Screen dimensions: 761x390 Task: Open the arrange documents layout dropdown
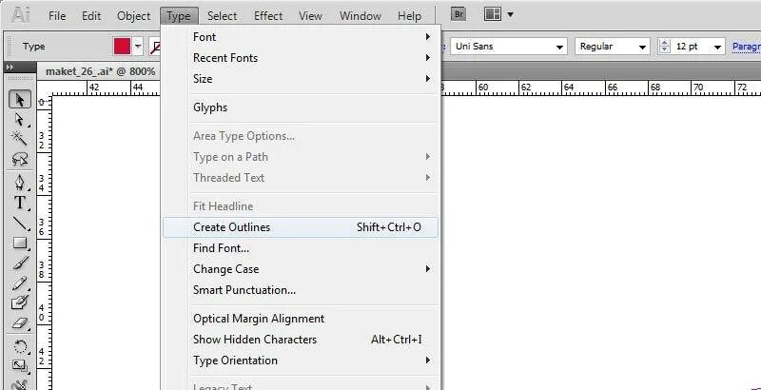(x=498, y=15)
